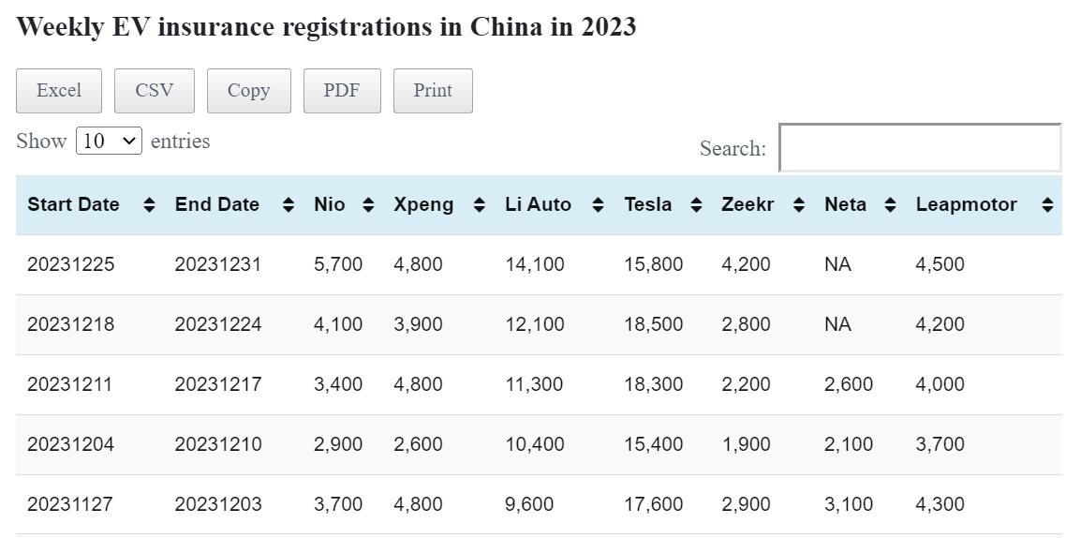Sort by Li Auto using arrows icon
This screenshot has height=538, width=1066.
coord(598,204)
